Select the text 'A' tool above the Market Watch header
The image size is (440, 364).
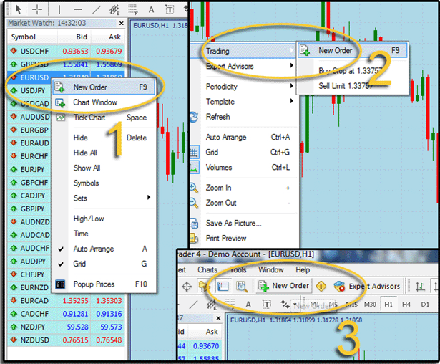pos(151,10)
